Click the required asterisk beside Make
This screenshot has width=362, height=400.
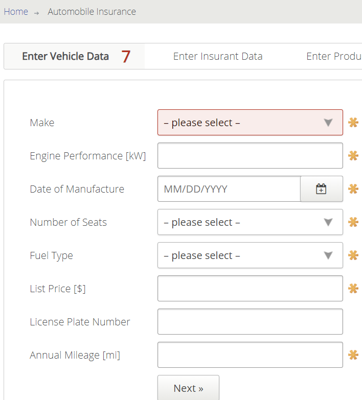coord(353,123)
